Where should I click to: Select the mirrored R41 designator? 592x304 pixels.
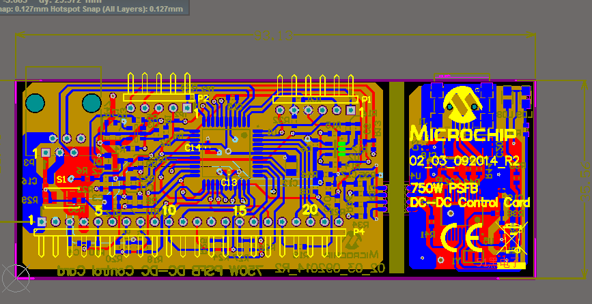[x=427, y=234]
